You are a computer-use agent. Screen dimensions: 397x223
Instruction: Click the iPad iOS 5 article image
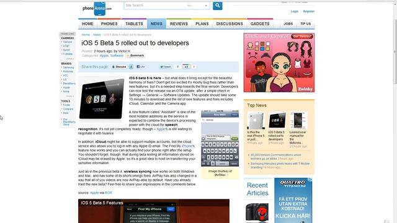point(102,99)
